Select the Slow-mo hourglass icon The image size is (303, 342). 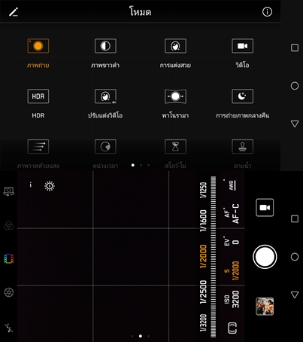coord(175,146)
